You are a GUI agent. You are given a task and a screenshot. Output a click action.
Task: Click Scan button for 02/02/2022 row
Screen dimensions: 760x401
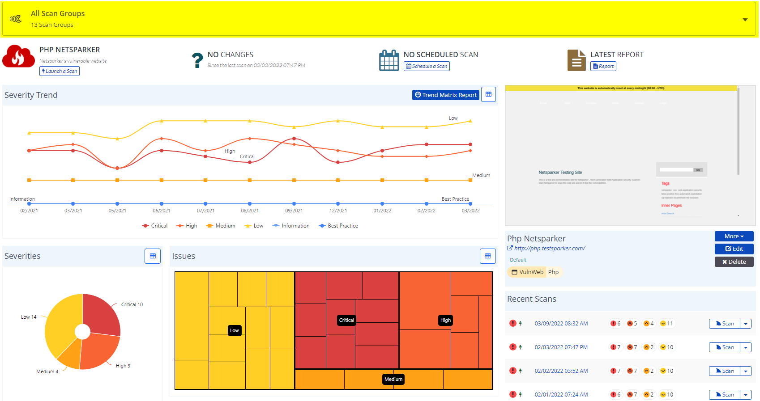point(725,371)
